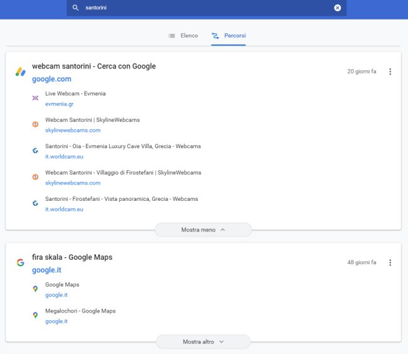
Task: Click it.worldcam.eu under Oia Evmenia entry
Action: pos(64,156)
